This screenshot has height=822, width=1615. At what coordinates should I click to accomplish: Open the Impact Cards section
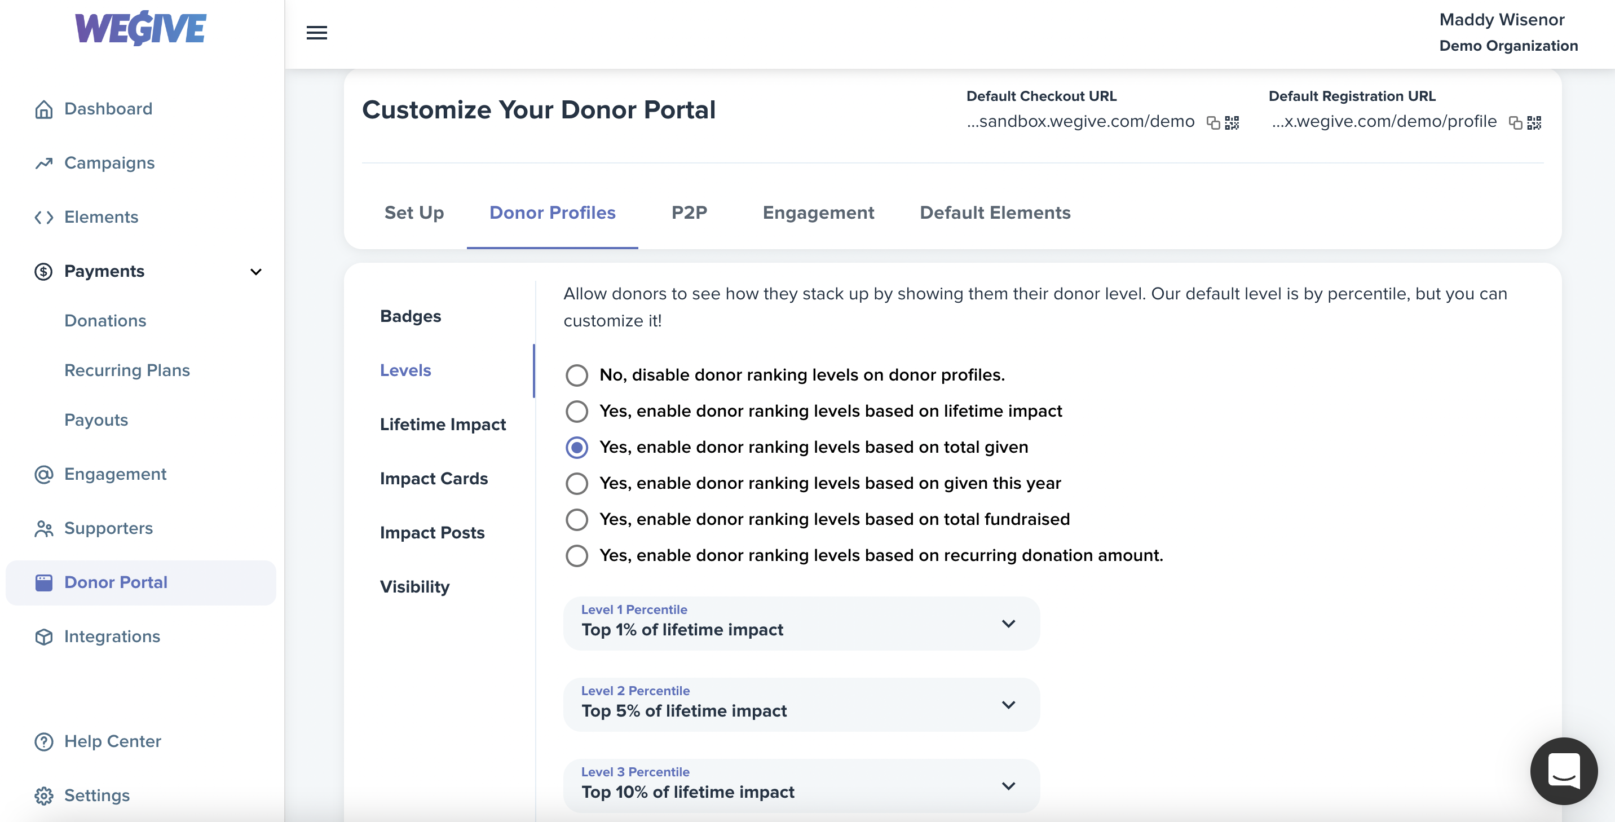[434, 479]
